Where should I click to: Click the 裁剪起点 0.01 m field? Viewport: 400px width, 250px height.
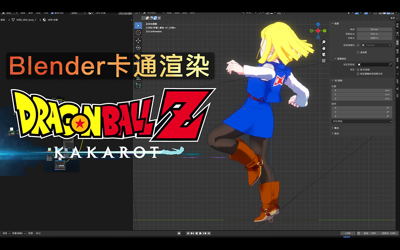(374, 34)
